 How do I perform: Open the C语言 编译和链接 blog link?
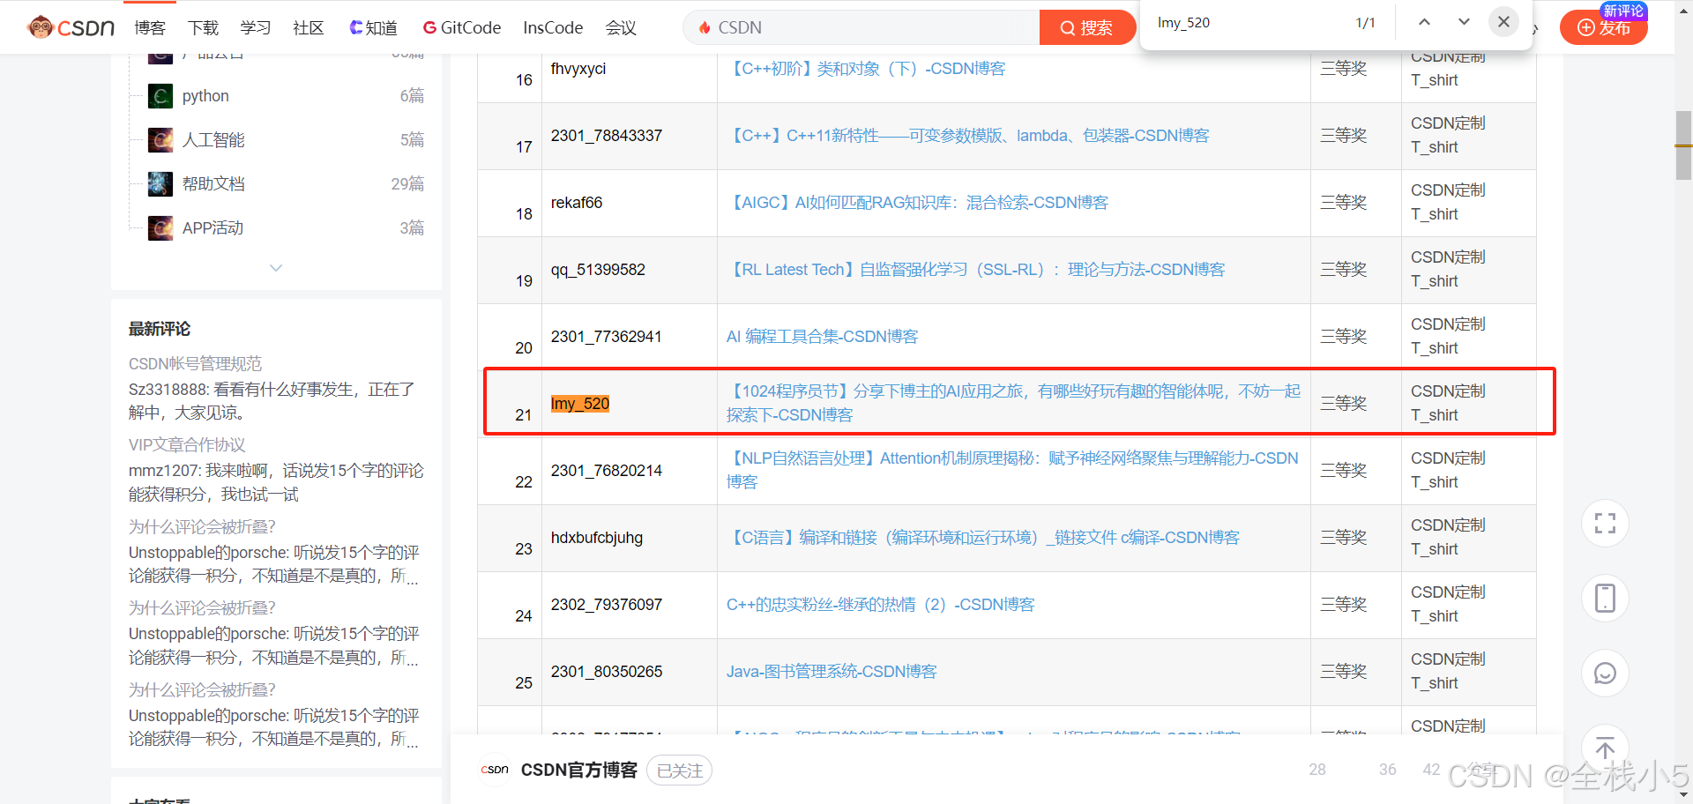click(983, 538)
